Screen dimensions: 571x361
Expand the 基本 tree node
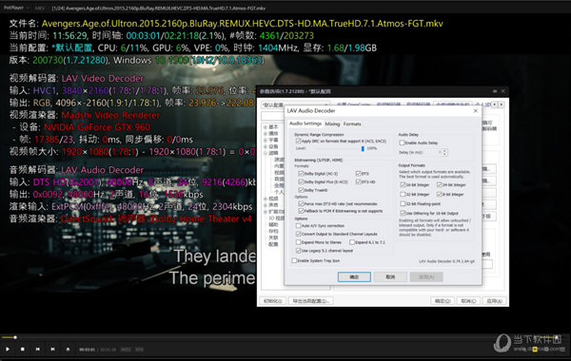[266, 127]
